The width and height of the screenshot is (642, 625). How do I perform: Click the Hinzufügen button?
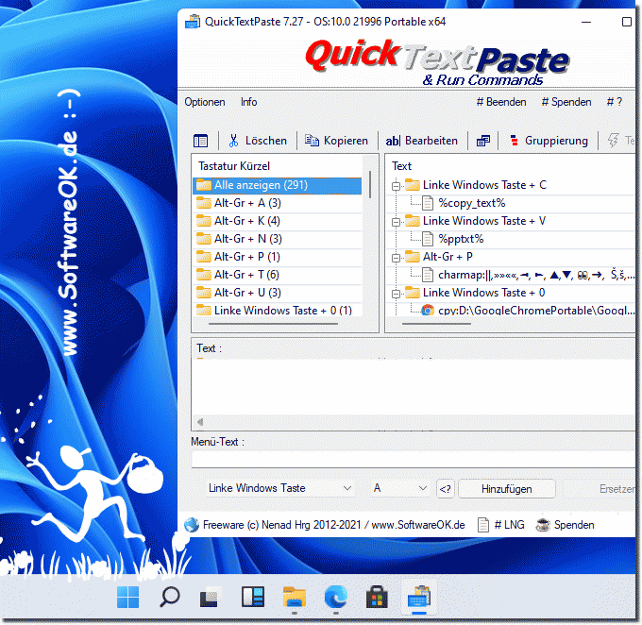(x=507, y=489)
